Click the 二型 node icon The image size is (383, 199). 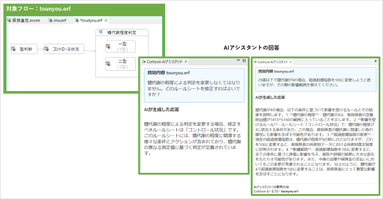coord(108,64)
